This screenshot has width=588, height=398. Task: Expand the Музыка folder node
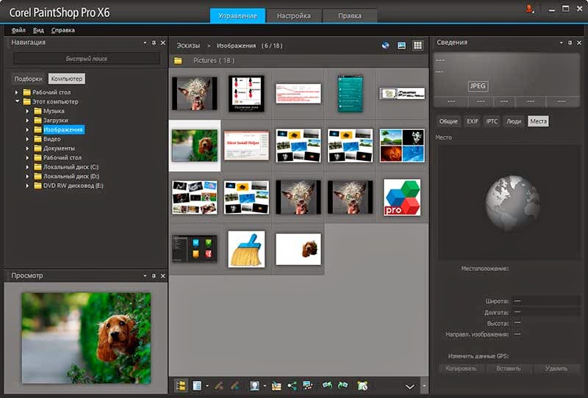[27, 111]
